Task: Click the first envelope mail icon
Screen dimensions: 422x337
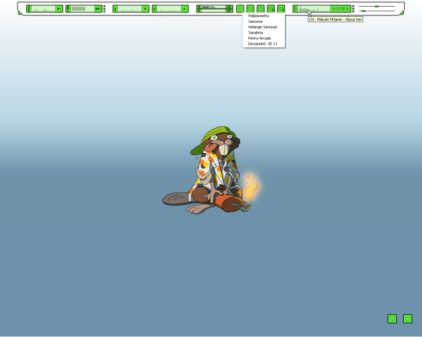Action: 271,9
